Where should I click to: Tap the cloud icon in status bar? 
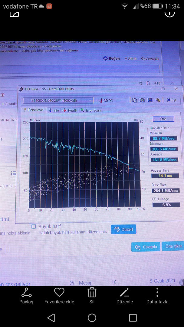[x=41, y=6]
